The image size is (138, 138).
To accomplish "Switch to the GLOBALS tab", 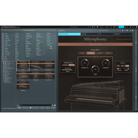I will point(123,34).
